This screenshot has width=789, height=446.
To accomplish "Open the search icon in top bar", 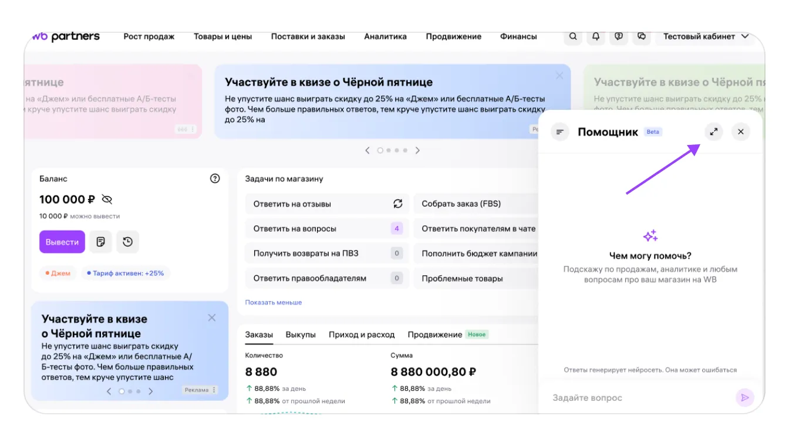I will pos(573,36).
